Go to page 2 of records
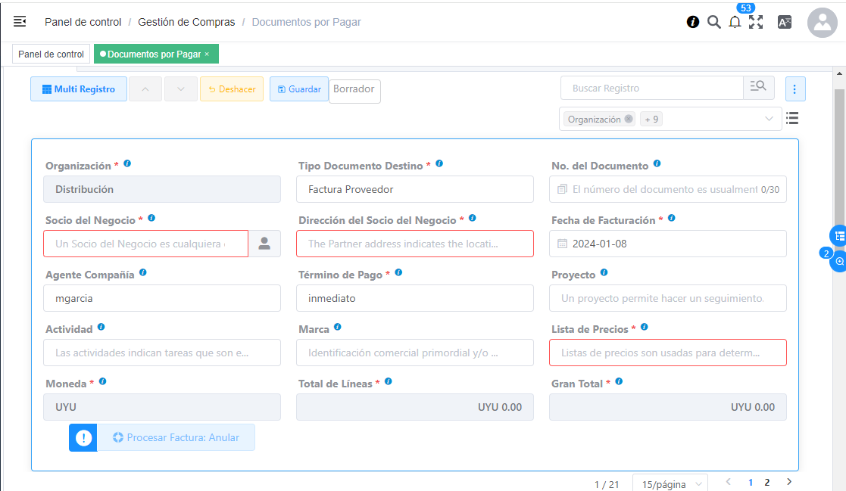The width and height of the screenshot is (846, 491). [766, 482]
